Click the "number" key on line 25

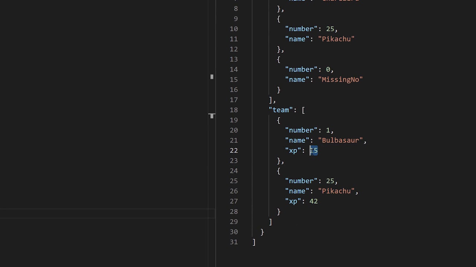(x=301, y=181)
